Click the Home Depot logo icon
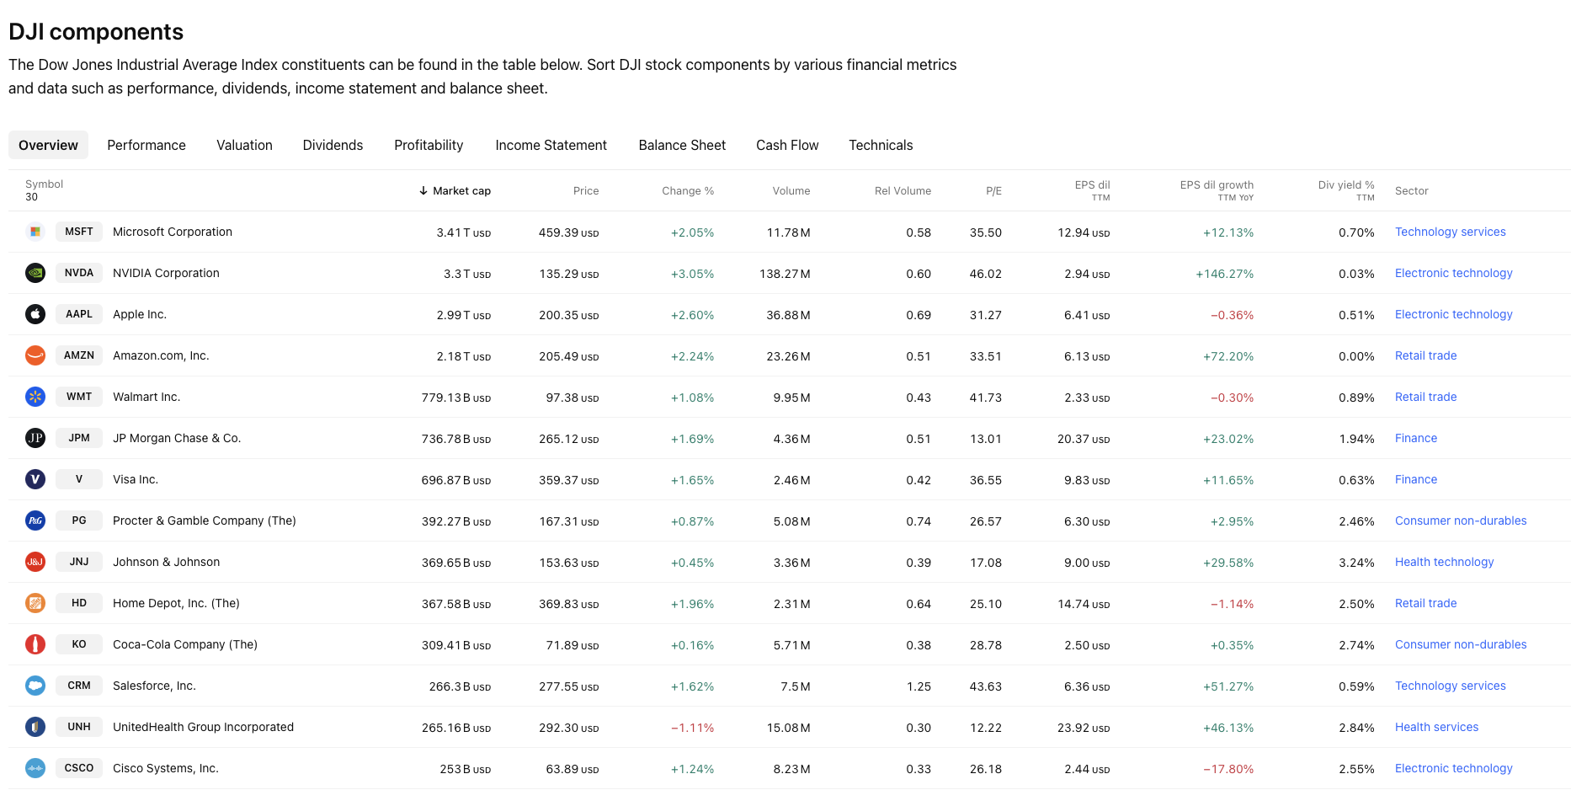This screenshot has width=1571, height=790. (x=35, y=603)
